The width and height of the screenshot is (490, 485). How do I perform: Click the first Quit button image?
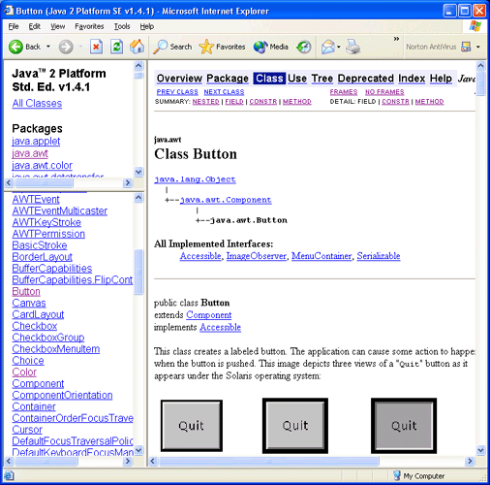(x=192, y=426)
